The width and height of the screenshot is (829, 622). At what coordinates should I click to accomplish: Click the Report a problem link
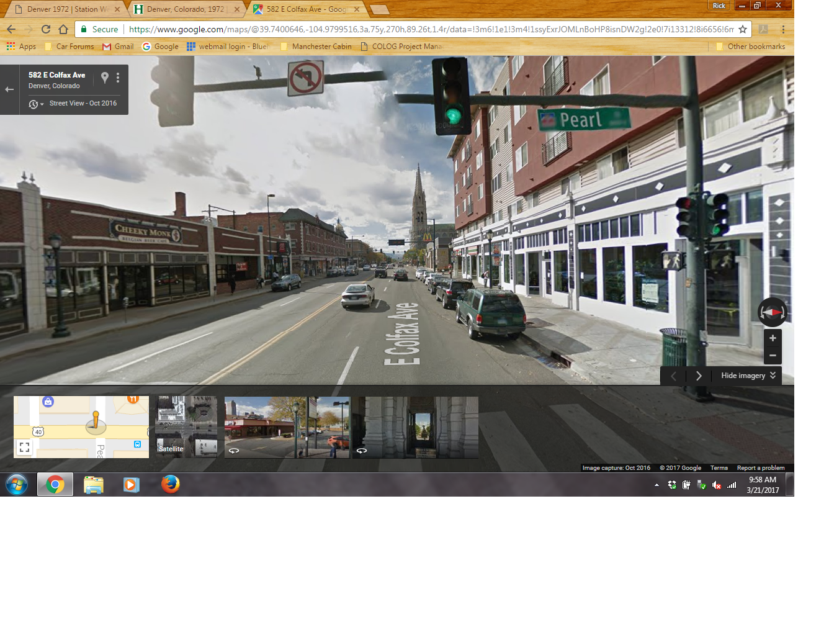click(x=760, y=468)
